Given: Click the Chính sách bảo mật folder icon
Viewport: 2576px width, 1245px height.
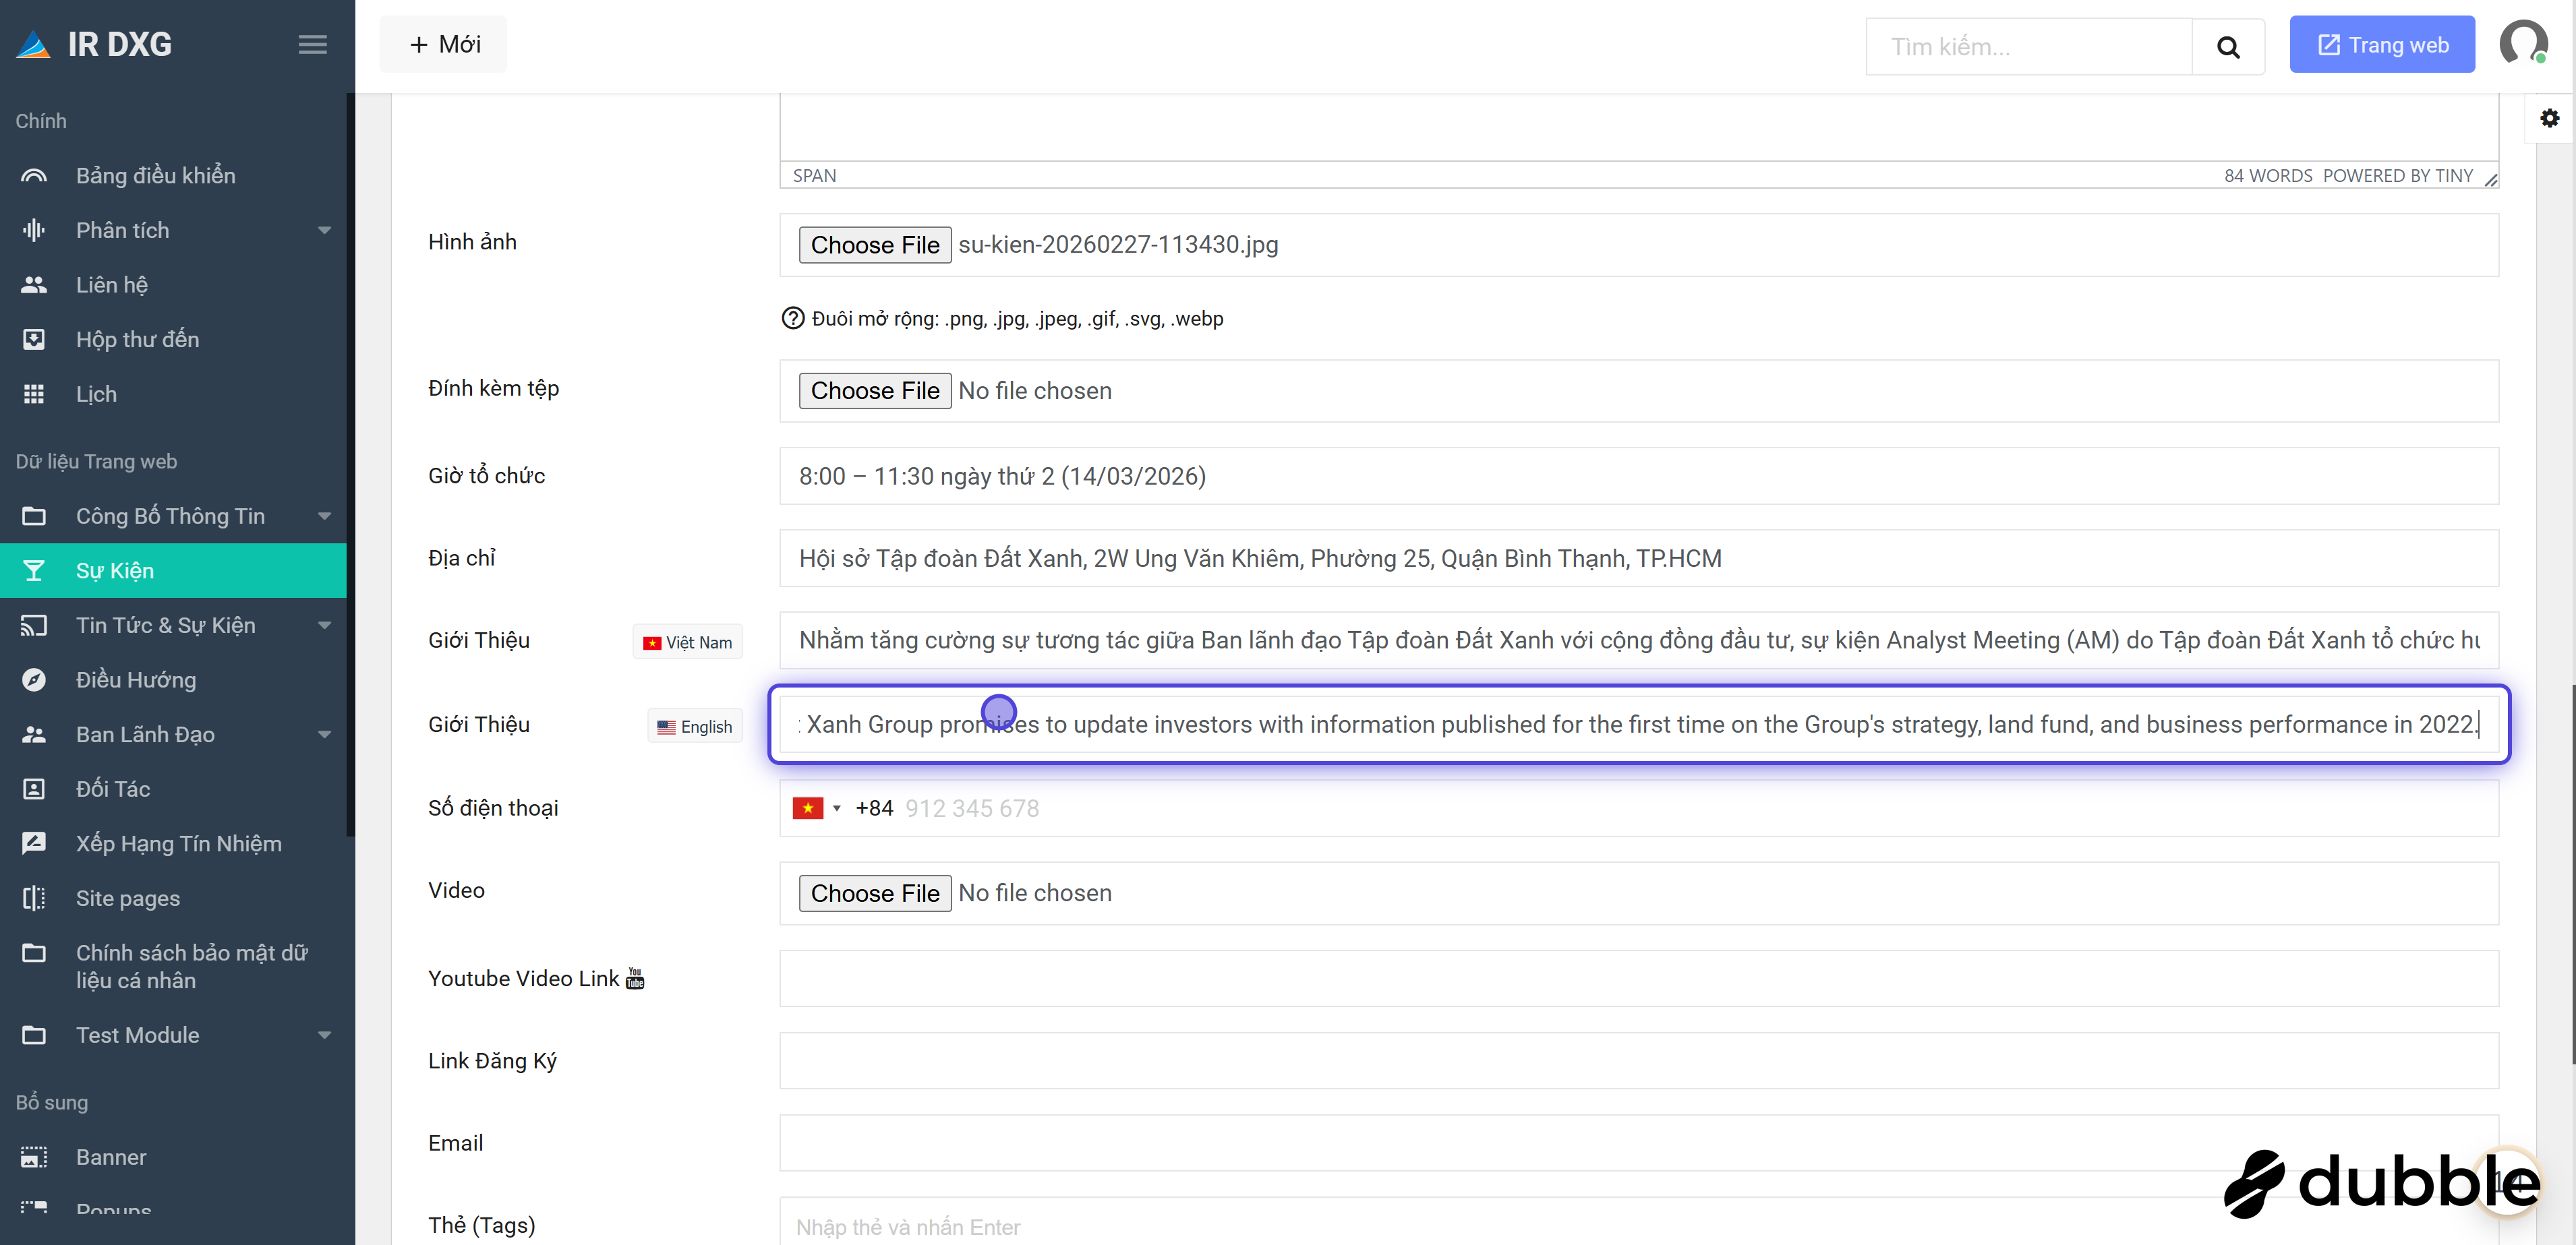Looking at the screenshot, I should coord(34,953).
